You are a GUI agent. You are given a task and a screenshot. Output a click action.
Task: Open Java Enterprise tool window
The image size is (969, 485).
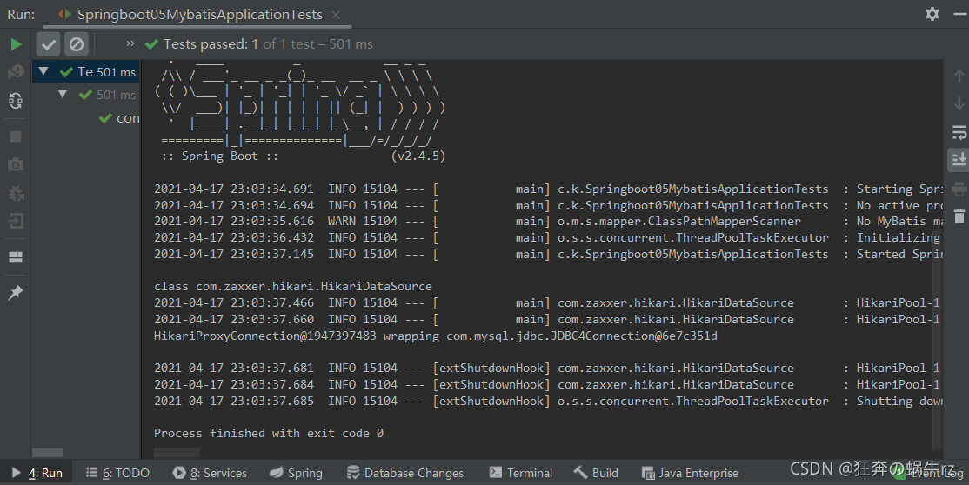(x=691, y=473)
